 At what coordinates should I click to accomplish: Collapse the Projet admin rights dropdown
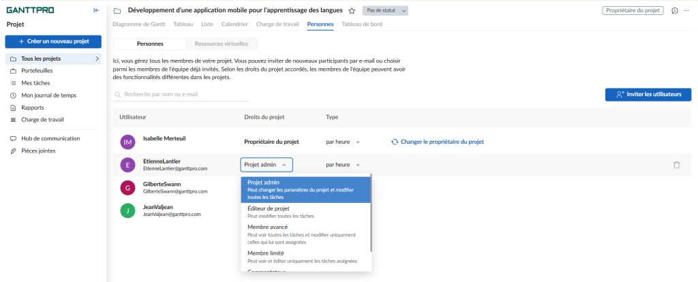267,165
